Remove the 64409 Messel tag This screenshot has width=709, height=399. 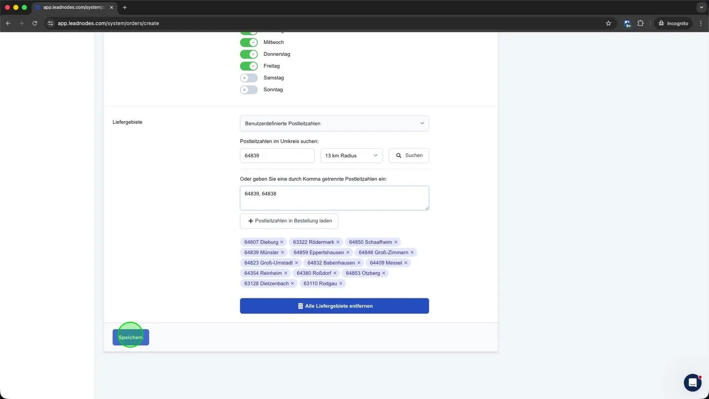405,263
